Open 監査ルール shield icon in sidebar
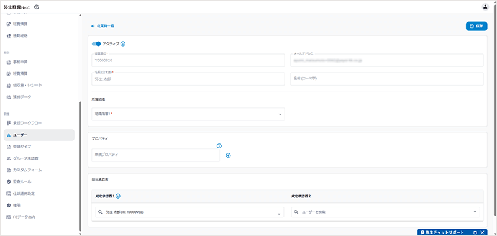Screen dimensions: 497x236 pyautogui.click(x=9, y=182)
